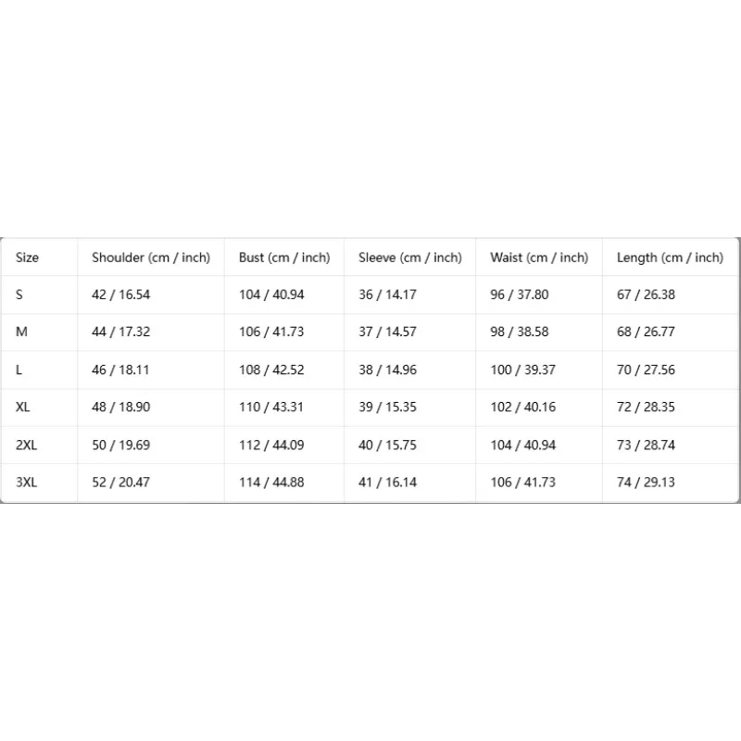This screenshot has height=741, width=741.
Task: Select waist value 102 / 40.16
Action: tap(522, 407)
